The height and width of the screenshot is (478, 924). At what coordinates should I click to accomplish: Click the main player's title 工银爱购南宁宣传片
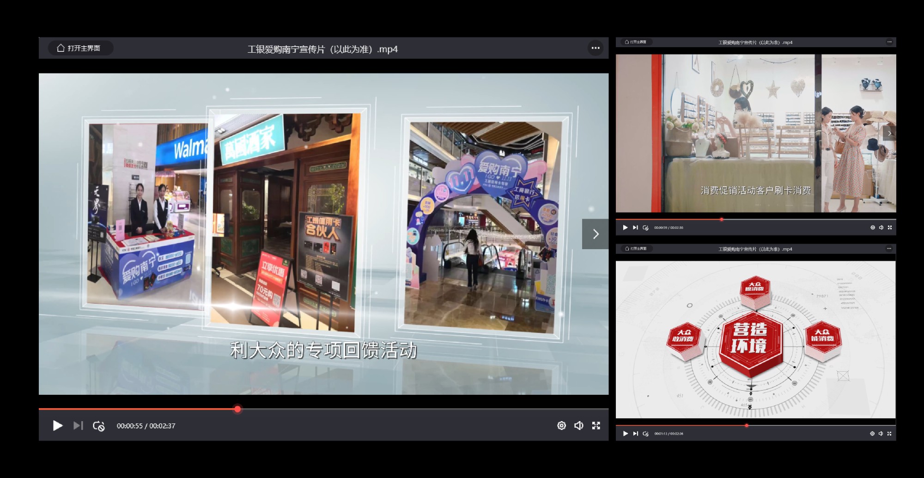pyautogui.click(x=322, y=49)
